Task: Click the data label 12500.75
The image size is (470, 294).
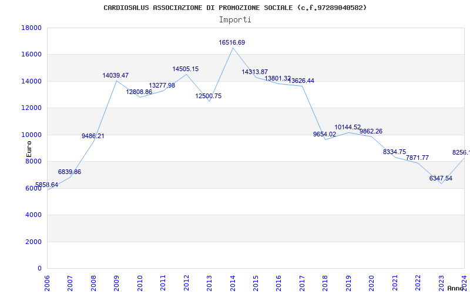Action: click(x=209, y=96)
